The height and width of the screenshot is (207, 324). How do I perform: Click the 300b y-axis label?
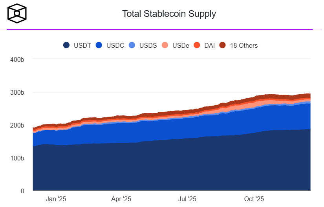point(17,93)
